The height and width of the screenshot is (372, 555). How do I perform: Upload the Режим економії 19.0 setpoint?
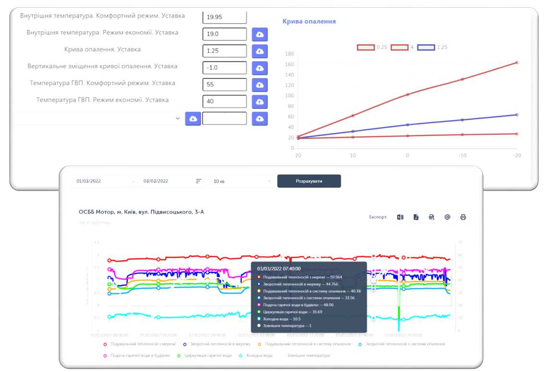260,35
